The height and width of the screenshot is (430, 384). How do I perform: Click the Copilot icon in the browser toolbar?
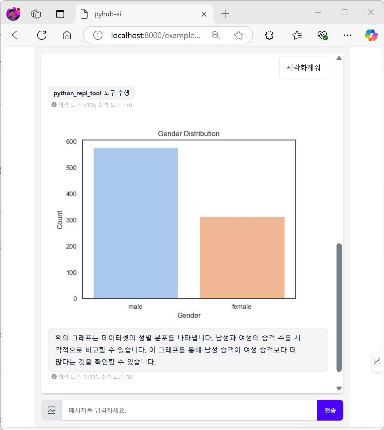pyautogui.click(x=371, y=35)
